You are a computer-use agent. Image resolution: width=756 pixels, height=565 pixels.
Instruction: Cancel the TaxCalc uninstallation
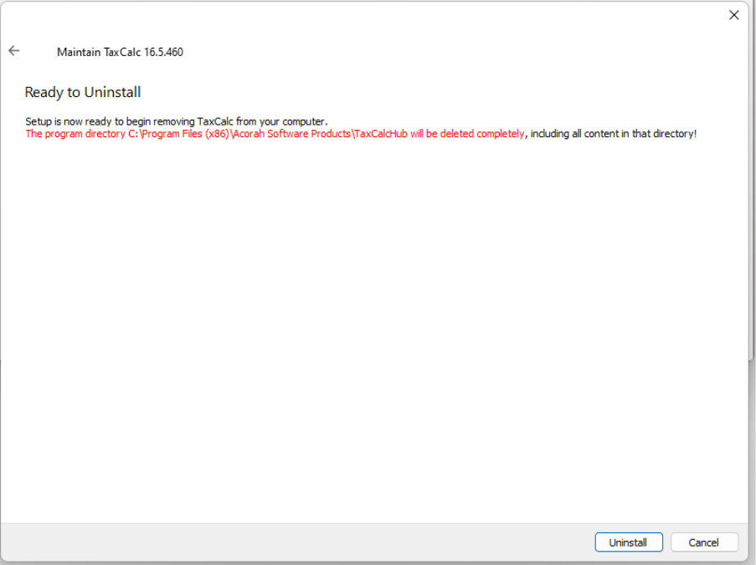704,542
